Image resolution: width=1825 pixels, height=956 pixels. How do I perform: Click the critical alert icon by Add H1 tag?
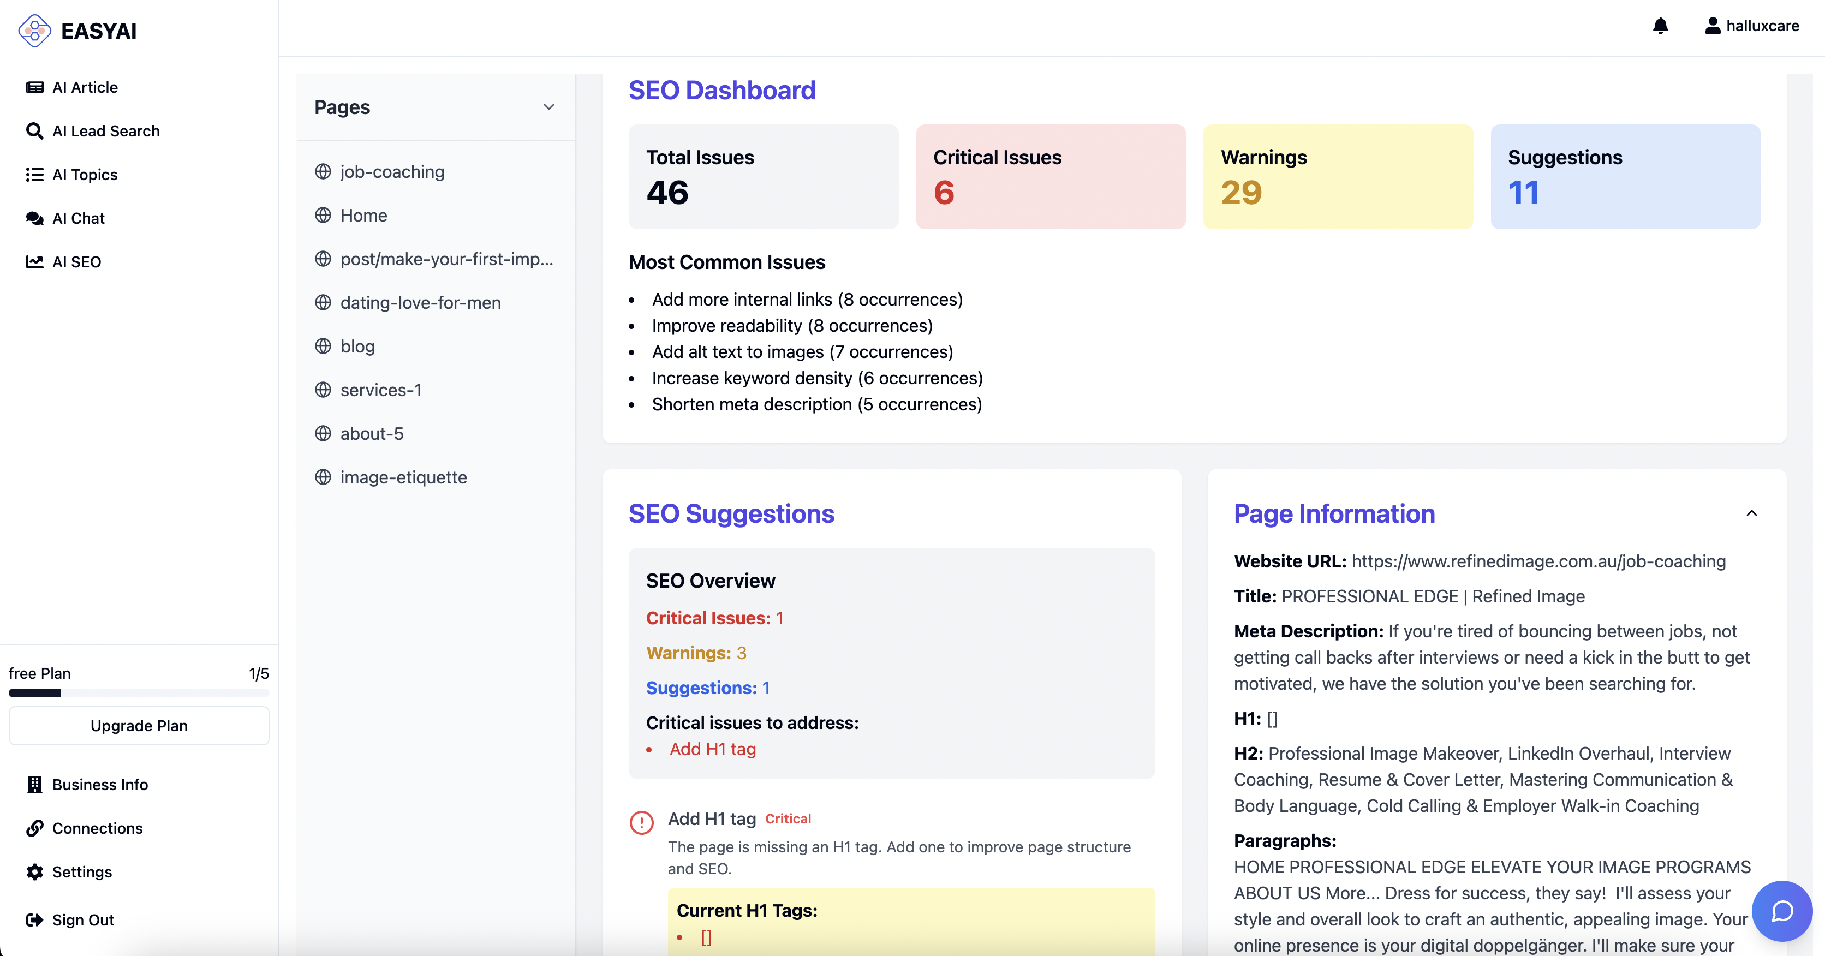(x=642, y=822)
